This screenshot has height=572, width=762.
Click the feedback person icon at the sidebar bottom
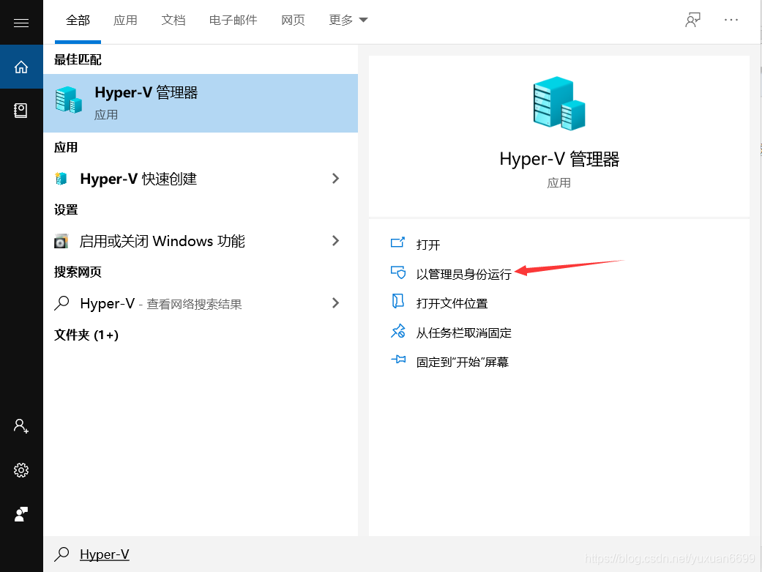pyautogui.click(x=21, y=513)
